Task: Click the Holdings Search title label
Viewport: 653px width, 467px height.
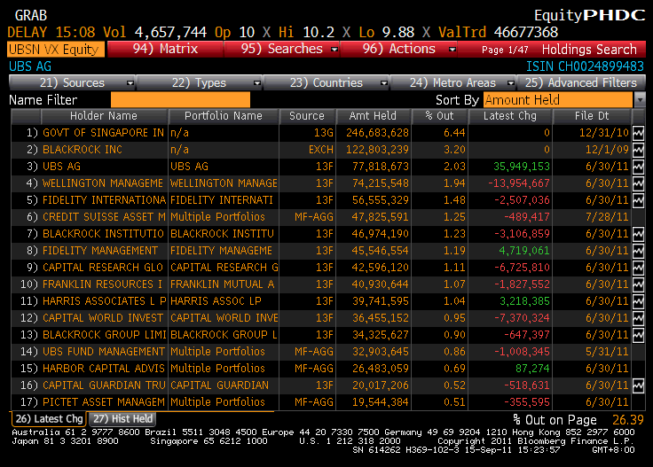Action: point(589,50)
